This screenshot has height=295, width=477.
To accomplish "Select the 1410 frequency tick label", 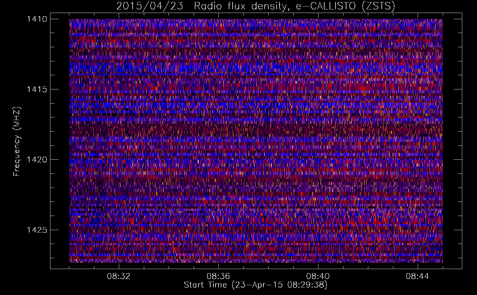I will [37, 19].
